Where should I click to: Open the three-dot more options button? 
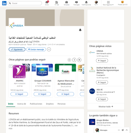pyautogui.click(x=49, y=49)
